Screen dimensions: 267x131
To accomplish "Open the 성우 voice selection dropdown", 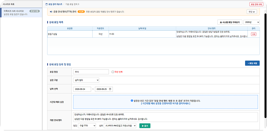I will (120, 126).
